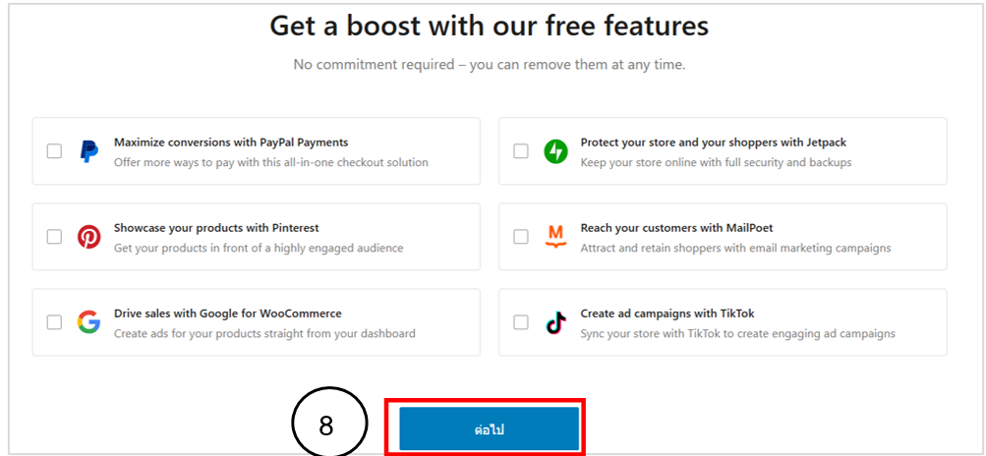Click 'Protect your store and your shoppers with Jetpack'

(715, 142)
